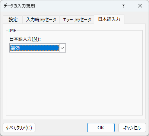The image size is (149, 136).
Task: Switch to the 設定 tab
Action: click(x=13, y=20)
